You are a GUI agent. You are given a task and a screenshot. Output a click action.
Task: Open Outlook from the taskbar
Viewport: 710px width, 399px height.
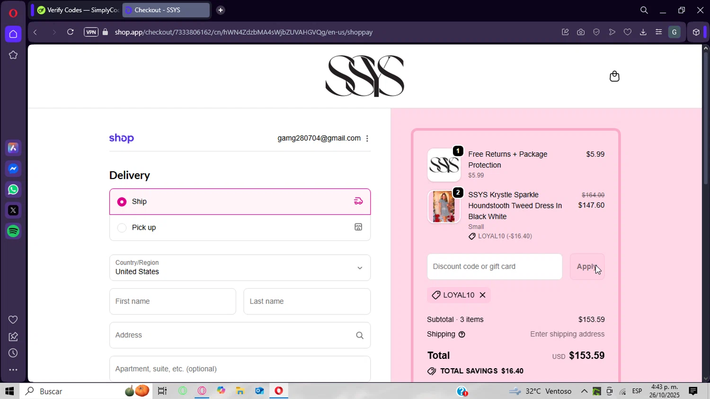coord(259,391)
